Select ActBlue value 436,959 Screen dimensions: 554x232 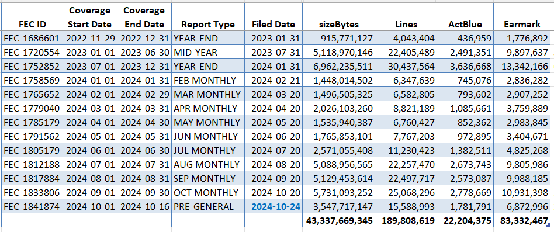tap(465, 39)
